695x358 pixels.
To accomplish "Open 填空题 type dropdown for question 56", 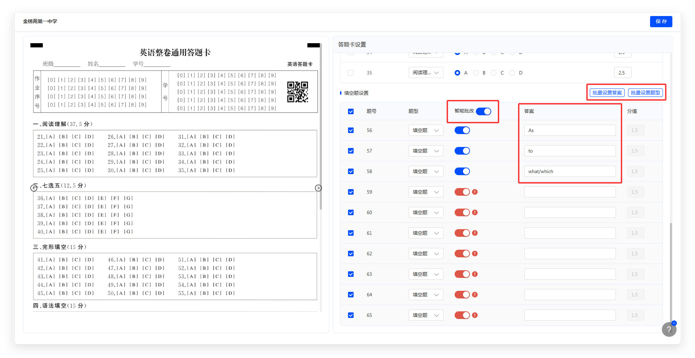I will [426, 130].
